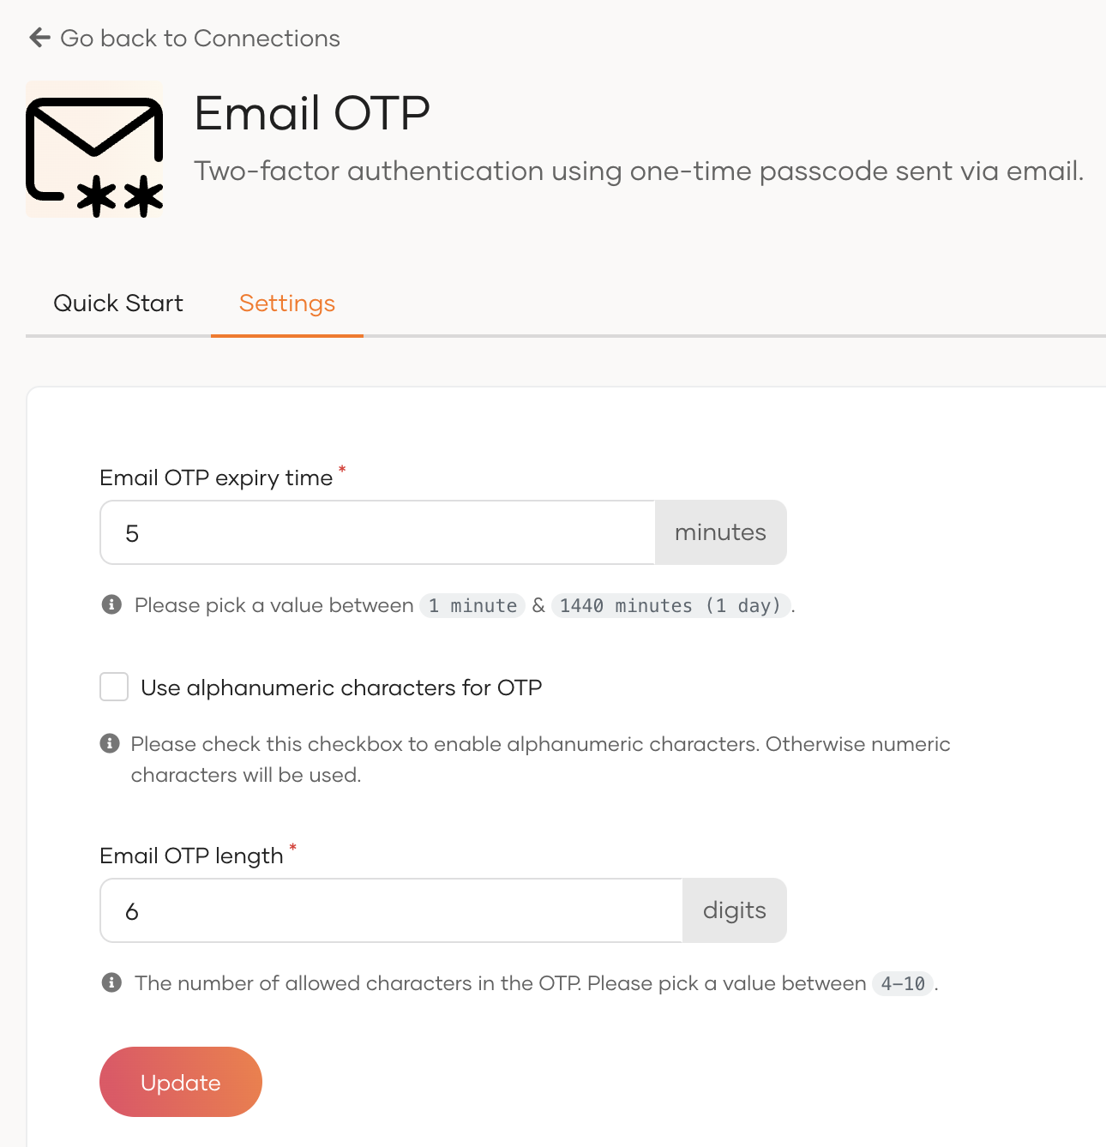Click the back arrow icon

[x=38, y=38]
